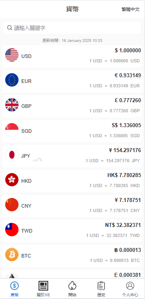Click the USD American flag icon
Image resolution: width=145 pixels, height=299 pixels.
12,55
